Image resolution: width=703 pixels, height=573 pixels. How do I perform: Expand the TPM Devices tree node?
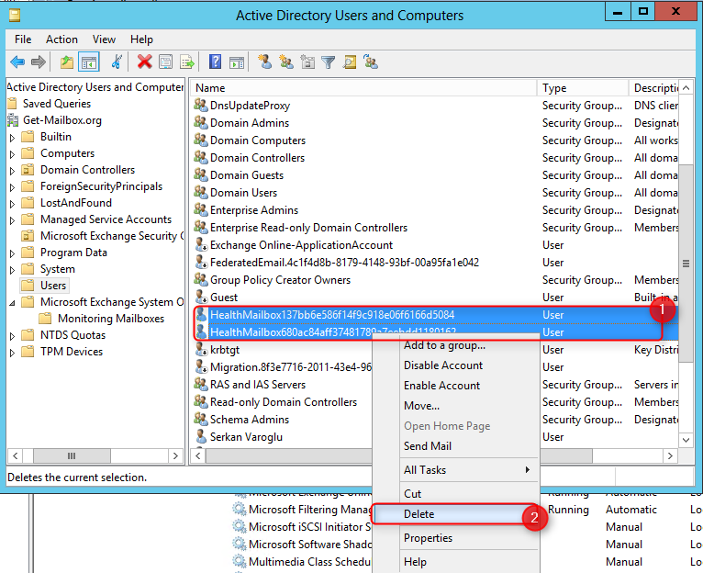(13, 353)
